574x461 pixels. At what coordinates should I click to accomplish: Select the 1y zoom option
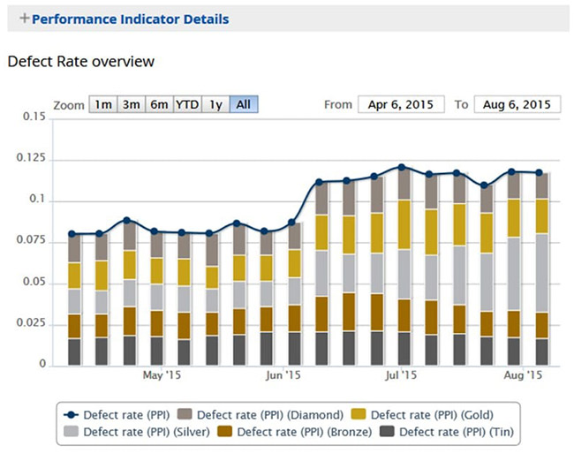click(215, 104)
